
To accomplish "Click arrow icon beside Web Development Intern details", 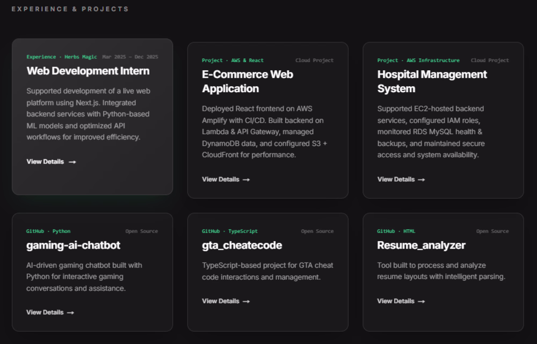I will [72, 162].
